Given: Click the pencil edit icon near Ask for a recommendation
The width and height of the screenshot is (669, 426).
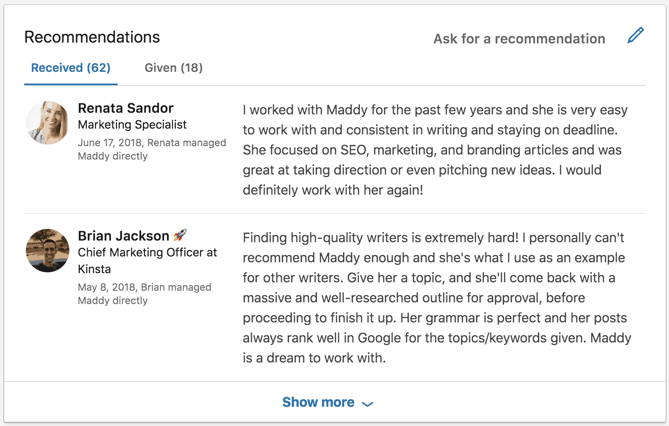Looking at the screenshot, I should pos(636,36).
